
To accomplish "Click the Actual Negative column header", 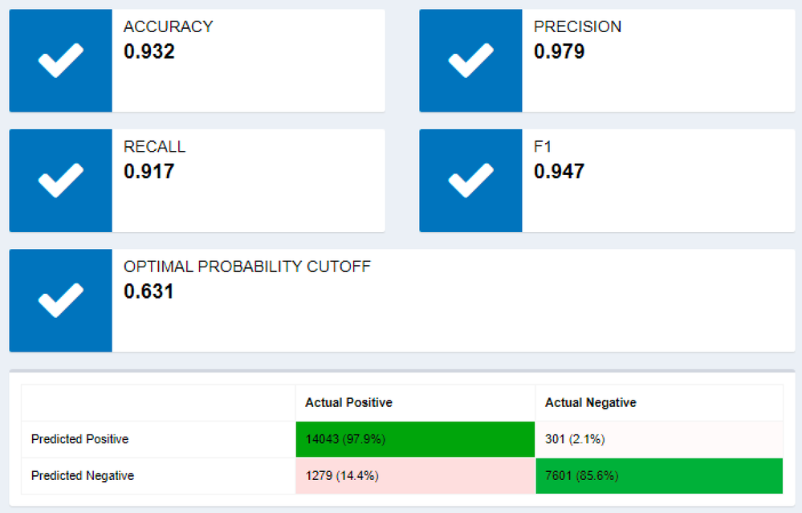I will 591,402.
